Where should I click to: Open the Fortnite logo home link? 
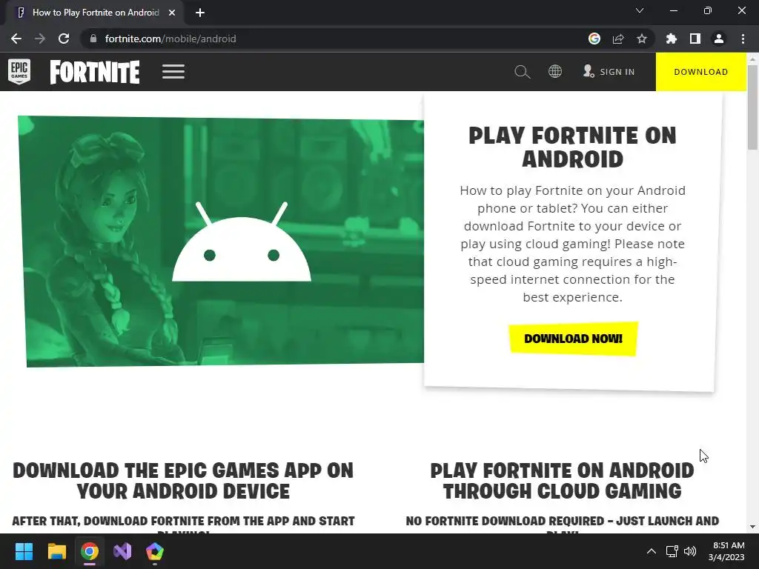point(95,72)
